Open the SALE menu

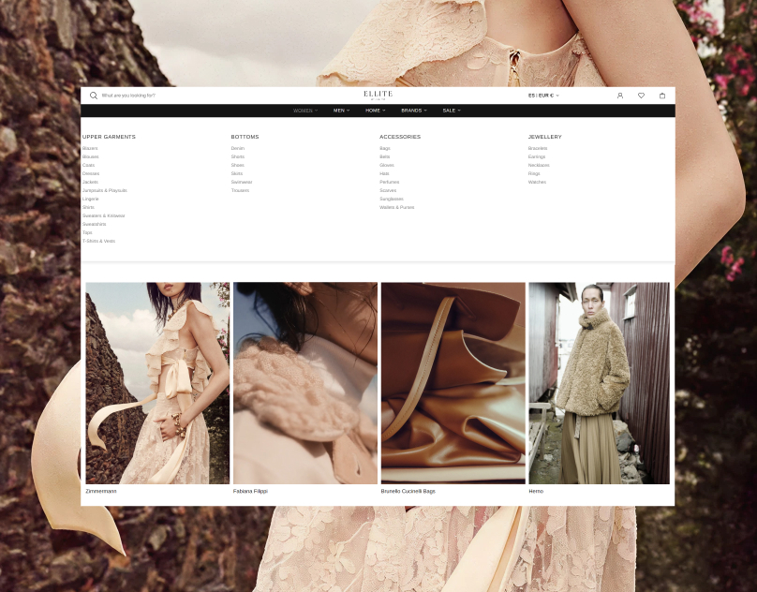tap(451, 111)
